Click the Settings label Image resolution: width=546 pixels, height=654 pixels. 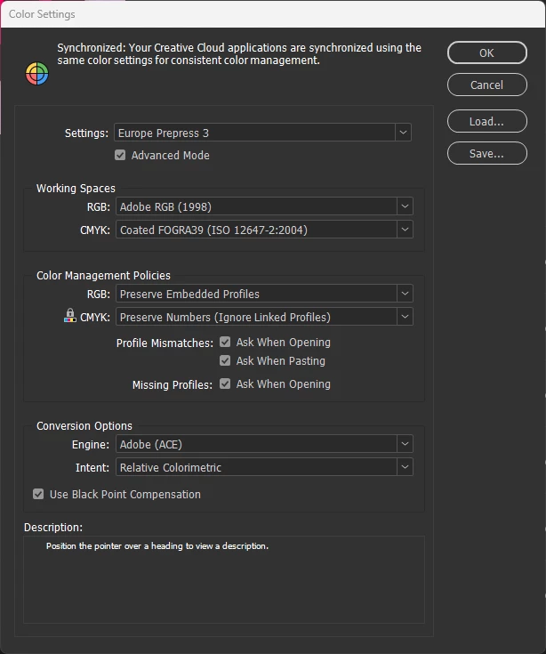click(86, 133)
